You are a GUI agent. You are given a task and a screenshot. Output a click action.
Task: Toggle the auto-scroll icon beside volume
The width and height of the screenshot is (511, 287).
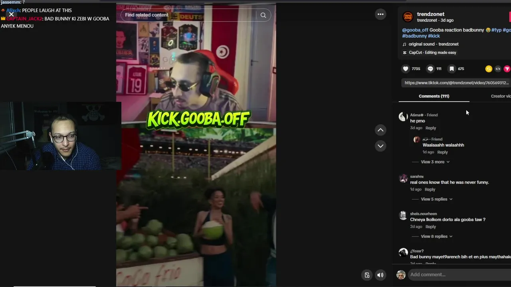pyautogui.click(x=367, y=275)
